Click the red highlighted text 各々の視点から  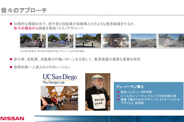coord(26,28)
